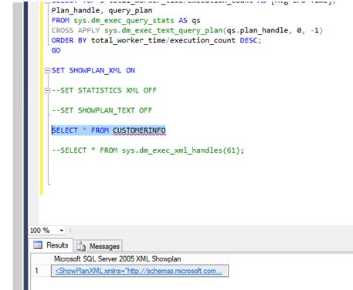Click the CUSTOMERINFO table name
The height and width of the screenshot is (290, 353).
point(139,130)
